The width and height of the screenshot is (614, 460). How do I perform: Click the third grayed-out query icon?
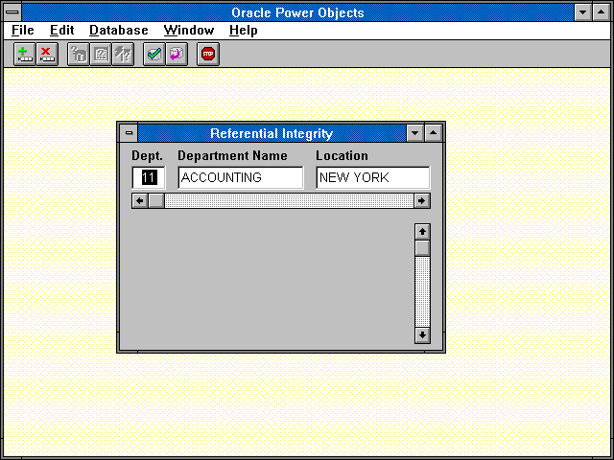123,55
